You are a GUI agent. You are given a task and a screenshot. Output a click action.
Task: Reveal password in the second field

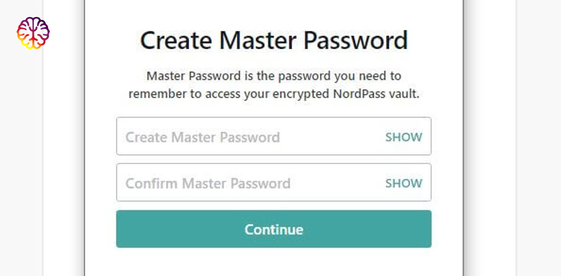click(x=404, y=183)
